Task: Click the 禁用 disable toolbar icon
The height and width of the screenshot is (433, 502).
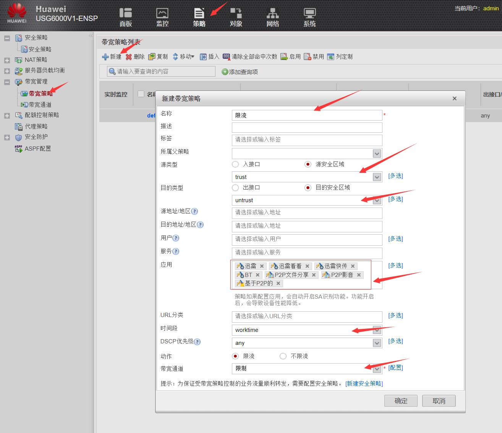Action: click(x=313, y=56)
